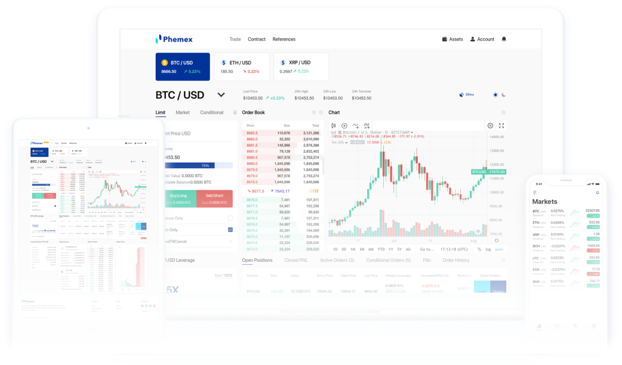Select the ETH / USD ticker card

(242, 67)
